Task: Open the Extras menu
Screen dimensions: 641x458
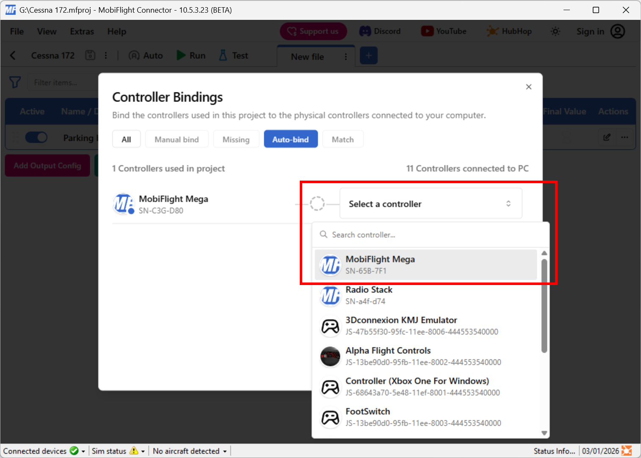Action: [81, 31]
